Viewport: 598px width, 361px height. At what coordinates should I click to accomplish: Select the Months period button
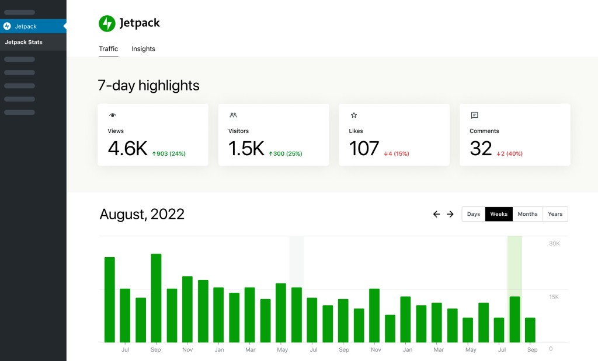(527, 214)
